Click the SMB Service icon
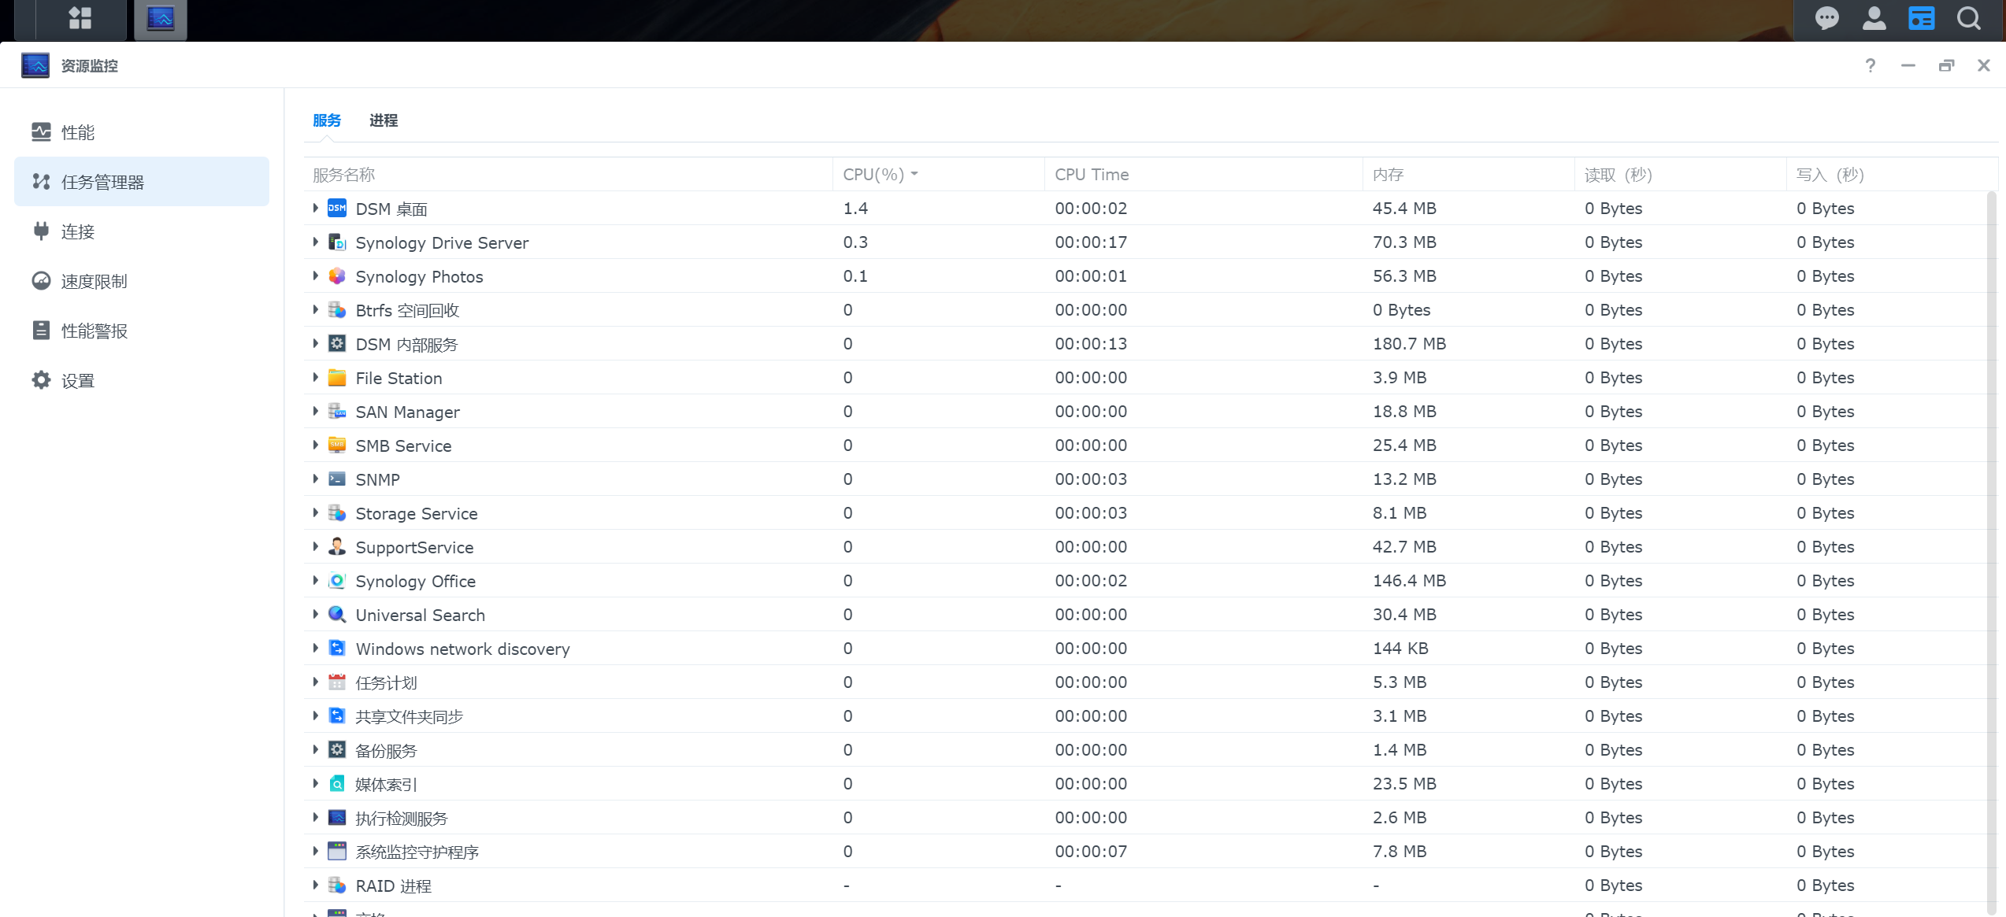 pos(337,445)
